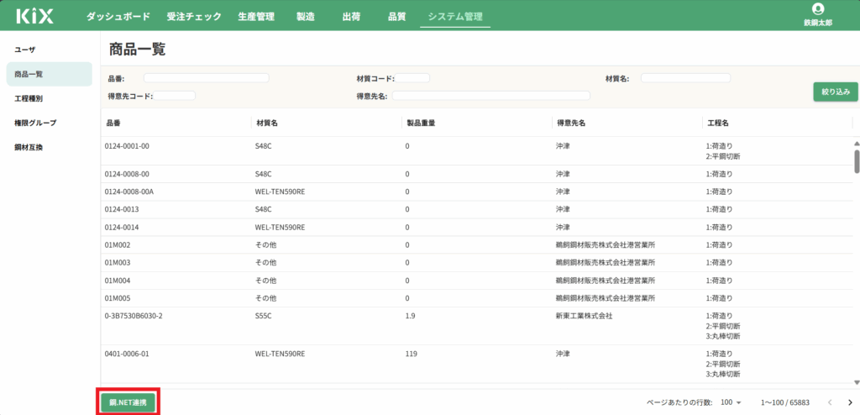Select システム管理 tab
860x415 pixels.
tap(455, 17)
